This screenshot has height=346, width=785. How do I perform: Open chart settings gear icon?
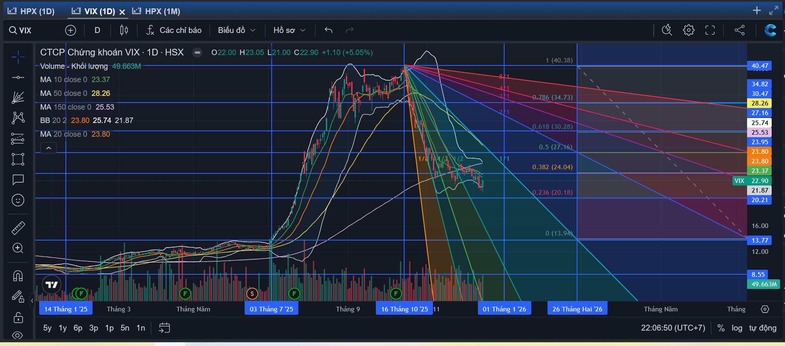689,30
